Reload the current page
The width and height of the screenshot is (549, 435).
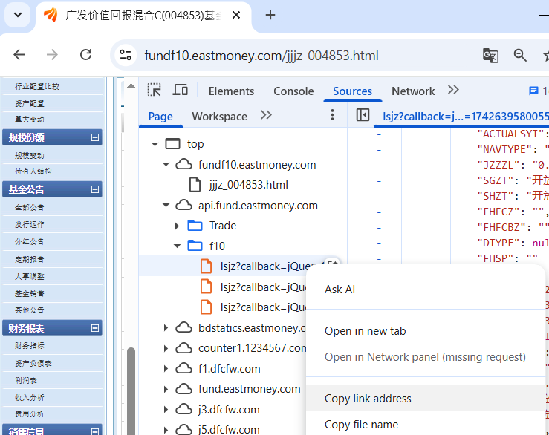pyautogui.click(x=85, y=55)
